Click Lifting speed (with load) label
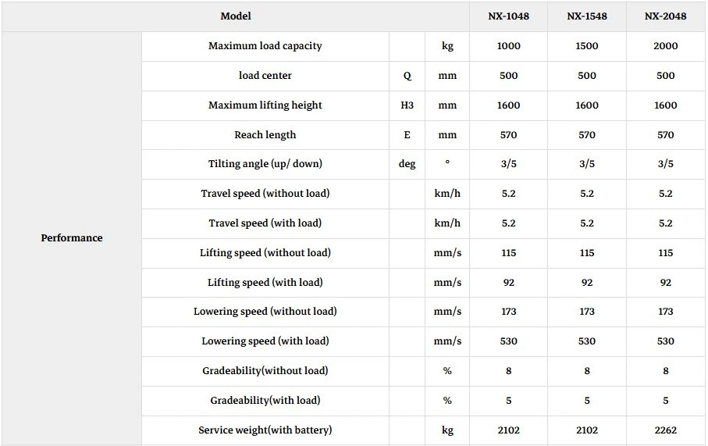 pyautogui.click(x=265, y=283)
